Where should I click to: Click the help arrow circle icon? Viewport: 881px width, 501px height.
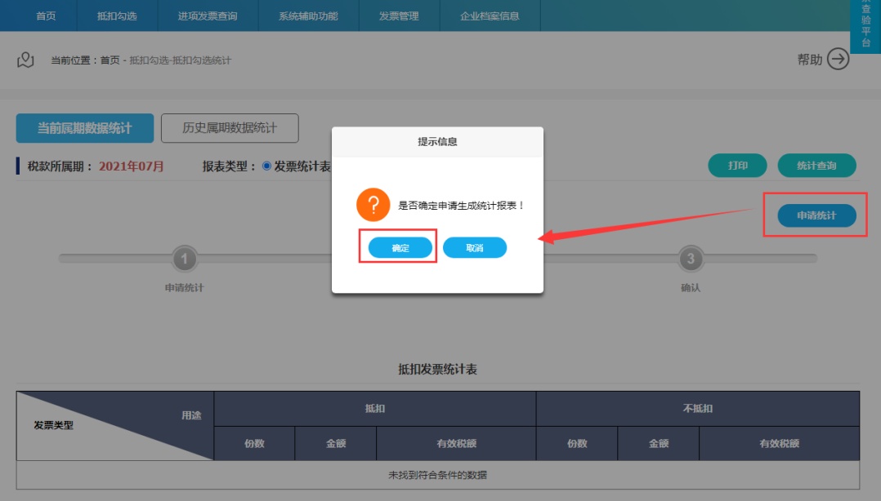pos(839,60)
